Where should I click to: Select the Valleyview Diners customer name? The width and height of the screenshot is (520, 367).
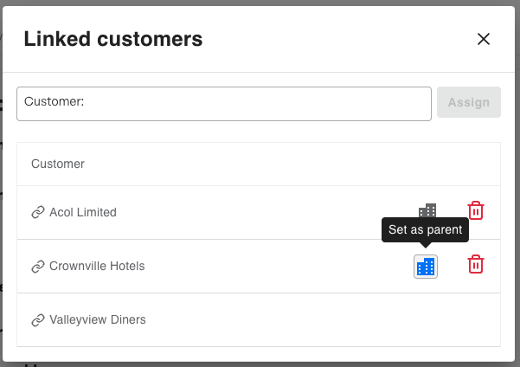click(x=98, y=320)
